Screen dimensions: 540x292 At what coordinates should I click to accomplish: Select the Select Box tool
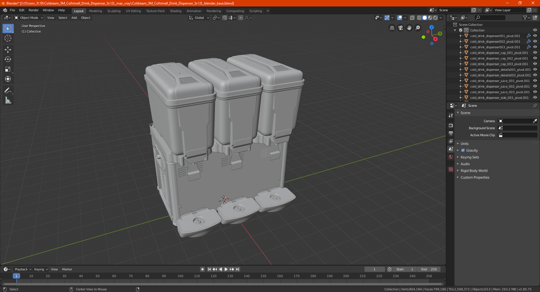(x=8, y=29)
